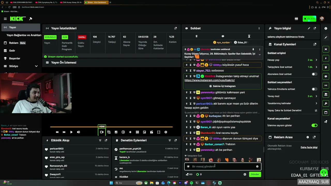Open Yayın Bağlantısı ve Anahtarı page

click(24, 35)
